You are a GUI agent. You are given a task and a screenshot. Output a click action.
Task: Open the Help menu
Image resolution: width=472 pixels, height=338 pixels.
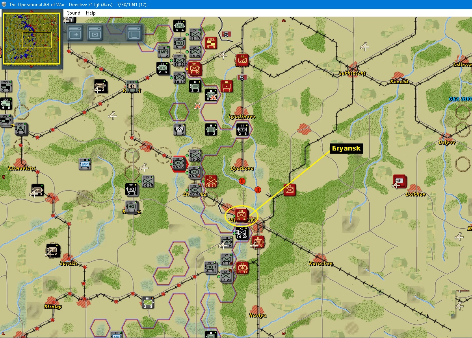click(91, 13)
